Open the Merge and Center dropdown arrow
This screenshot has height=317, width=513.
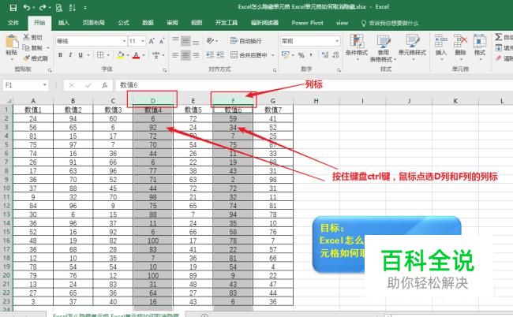point(272,55)
